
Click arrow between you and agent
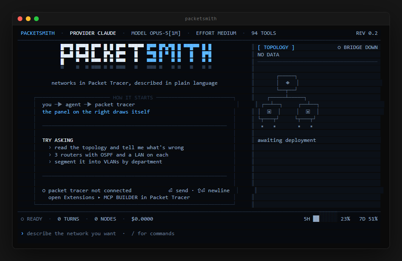59,104
